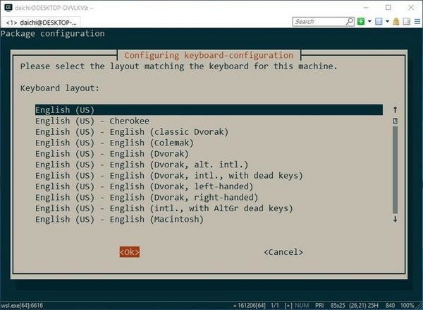Open the dropdown arrow next to console list icon

pyautogui.click(x=387, y=21)
